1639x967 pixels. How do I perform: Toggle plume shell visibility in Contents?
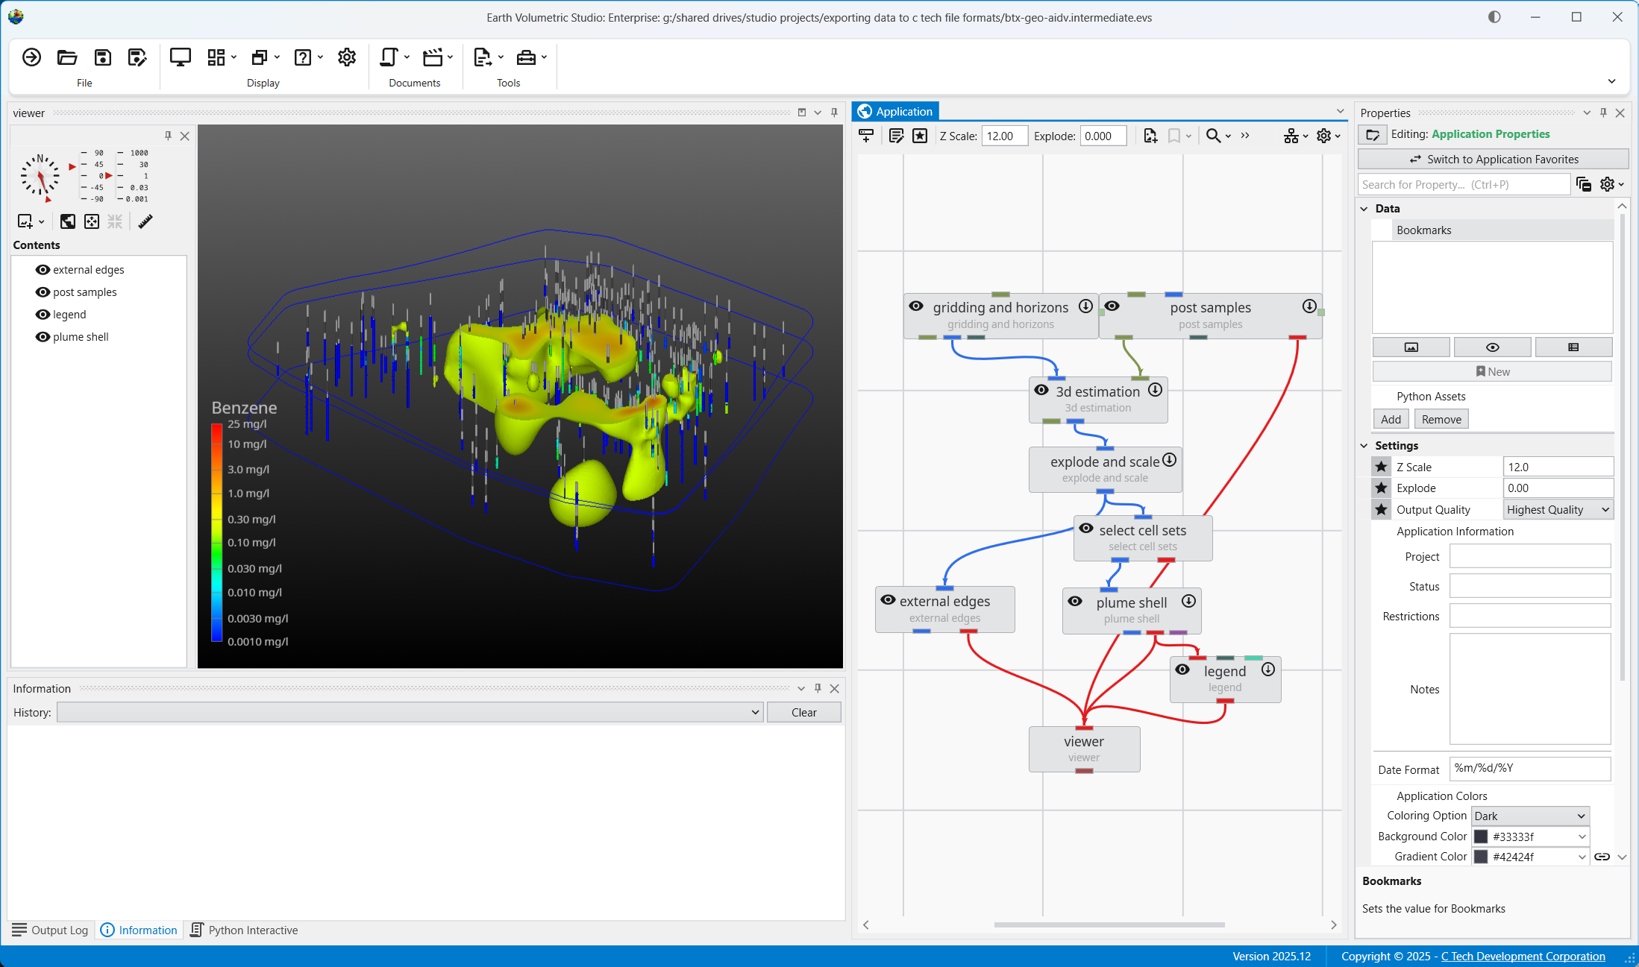coord(43,337)
